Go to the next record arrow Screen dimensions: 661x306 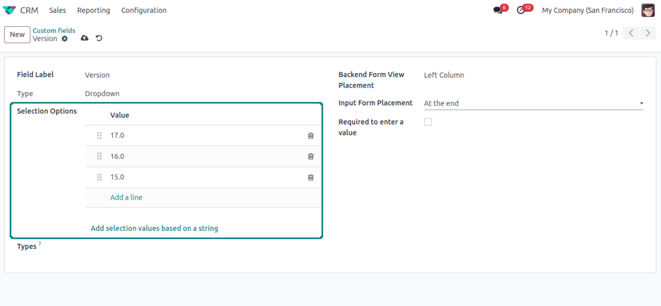point(648,33)
